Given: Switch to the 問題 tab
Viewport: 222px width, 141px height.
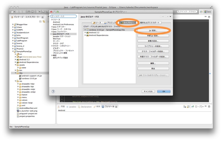Looking at the screenshot, I should (61, 107).
